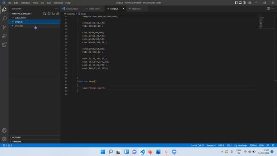Change the Spaces: 4 indentation setting
The image size is (277, 156).
211,146
